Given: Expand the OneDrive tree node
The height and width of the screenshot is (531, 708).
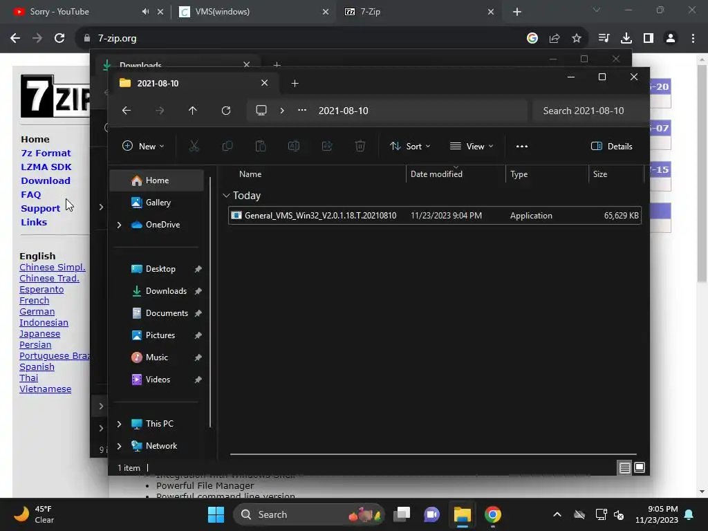Looking at the screenshot, I should [119, 225].
